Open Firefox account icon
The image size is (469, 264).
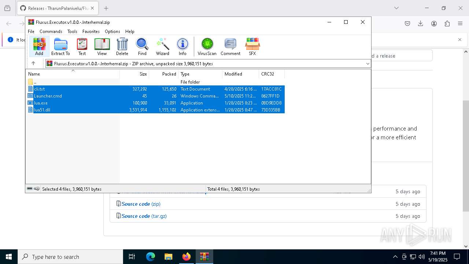point(434,23)
